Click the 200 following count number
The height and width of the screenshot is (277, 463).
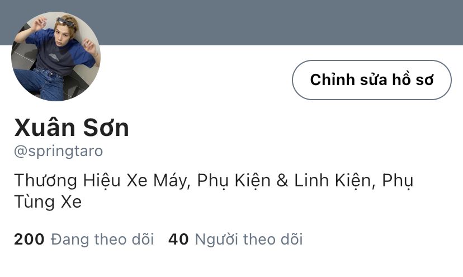click(x=29, y=240)
